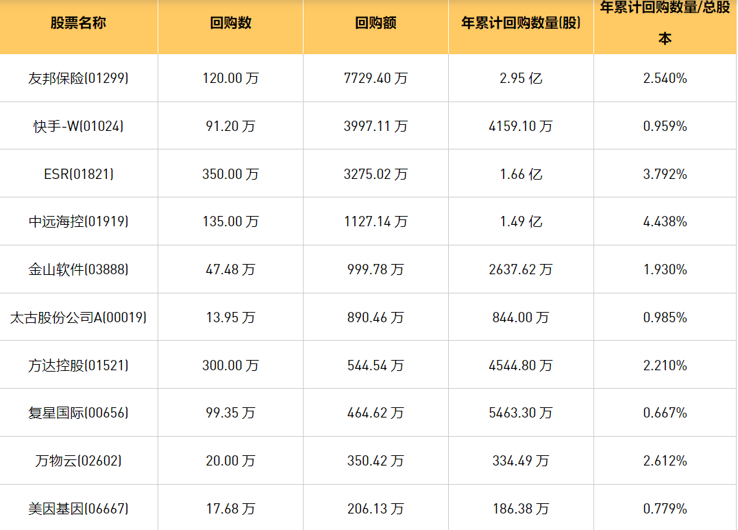Click the 0.667% ratio cell

click(x=665, y=413)
